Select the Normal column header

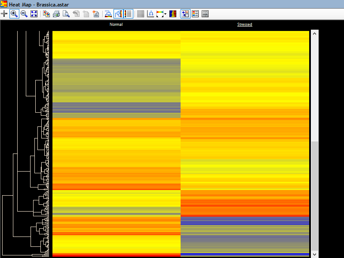tap(116, 25)
